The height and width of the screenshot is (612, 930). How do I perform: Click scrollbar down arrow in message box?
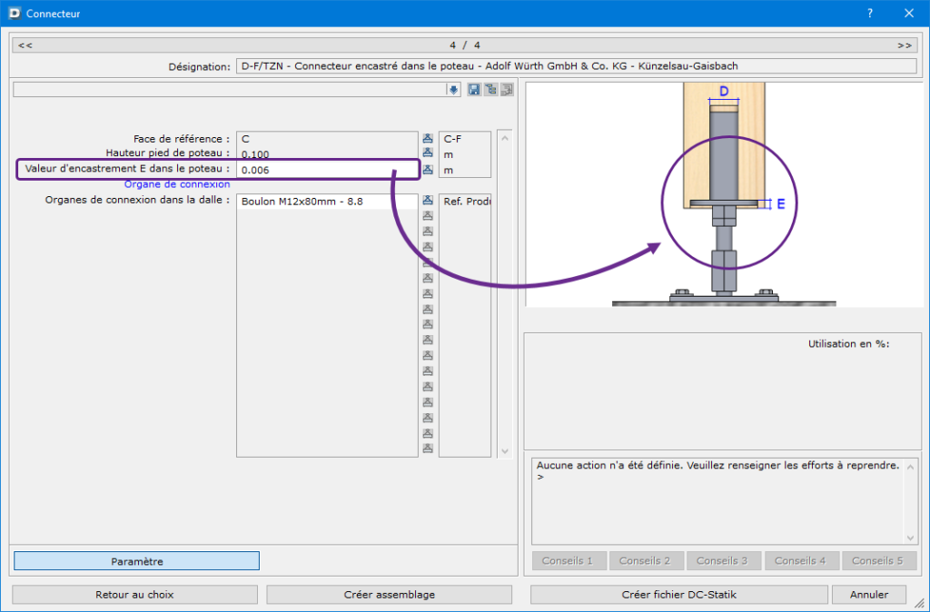click(911, 538)
